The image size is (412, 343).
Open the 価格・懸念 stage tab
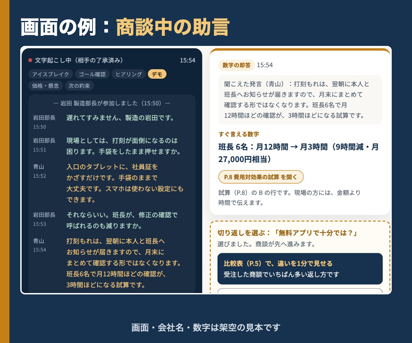click(46, 86)
